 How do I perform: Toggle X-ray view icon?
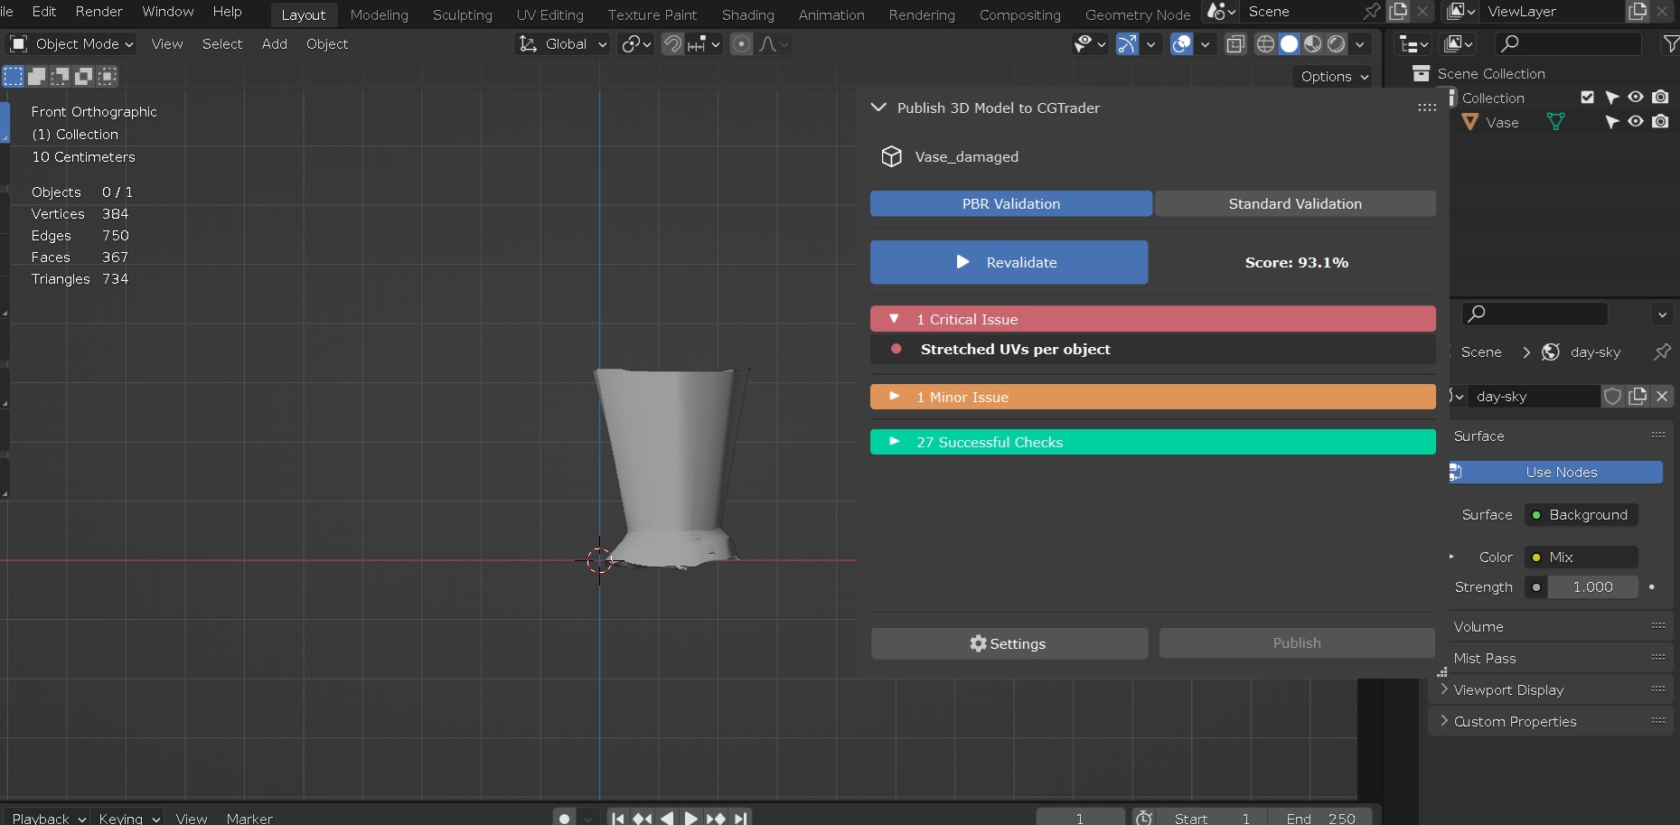(1235, 43)
